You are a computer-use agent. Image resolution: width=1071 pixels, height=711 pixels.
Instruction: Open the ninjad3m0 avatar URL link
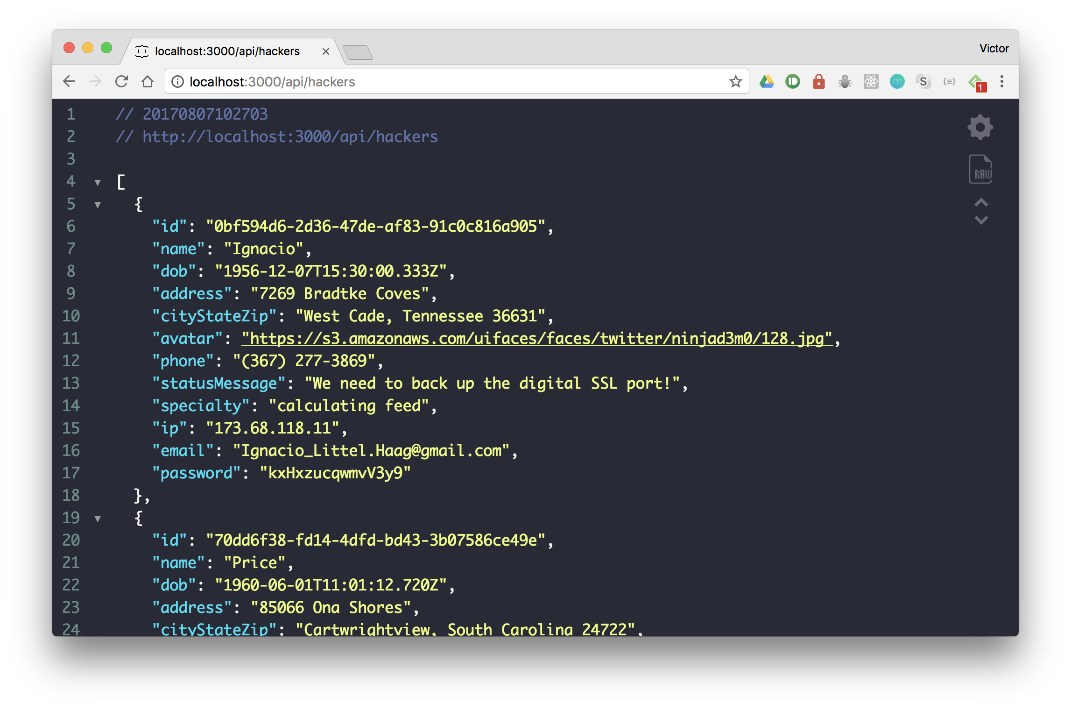(536, 338)
